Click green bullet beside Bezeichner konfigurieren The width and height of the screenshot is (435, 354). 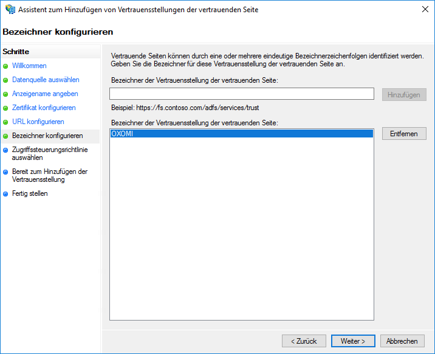click(6, 136)
